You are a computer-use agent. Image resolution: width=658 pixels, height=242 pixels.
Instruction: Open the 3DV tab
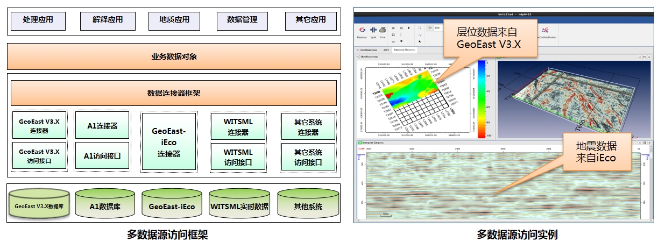tap(386, 49)
